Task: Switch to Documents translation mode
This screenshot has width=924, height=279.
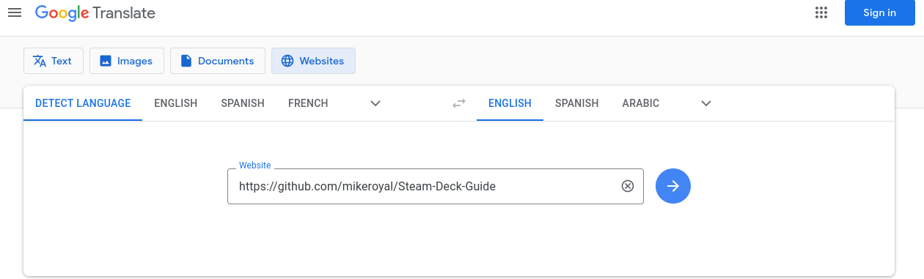Action: 218,61
